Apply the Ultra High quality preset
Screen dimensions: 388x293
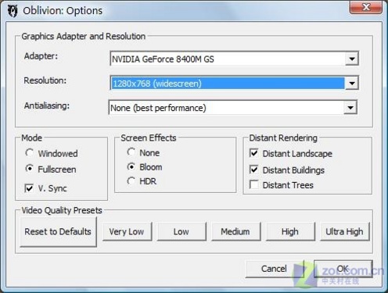[x=345, y=231]
